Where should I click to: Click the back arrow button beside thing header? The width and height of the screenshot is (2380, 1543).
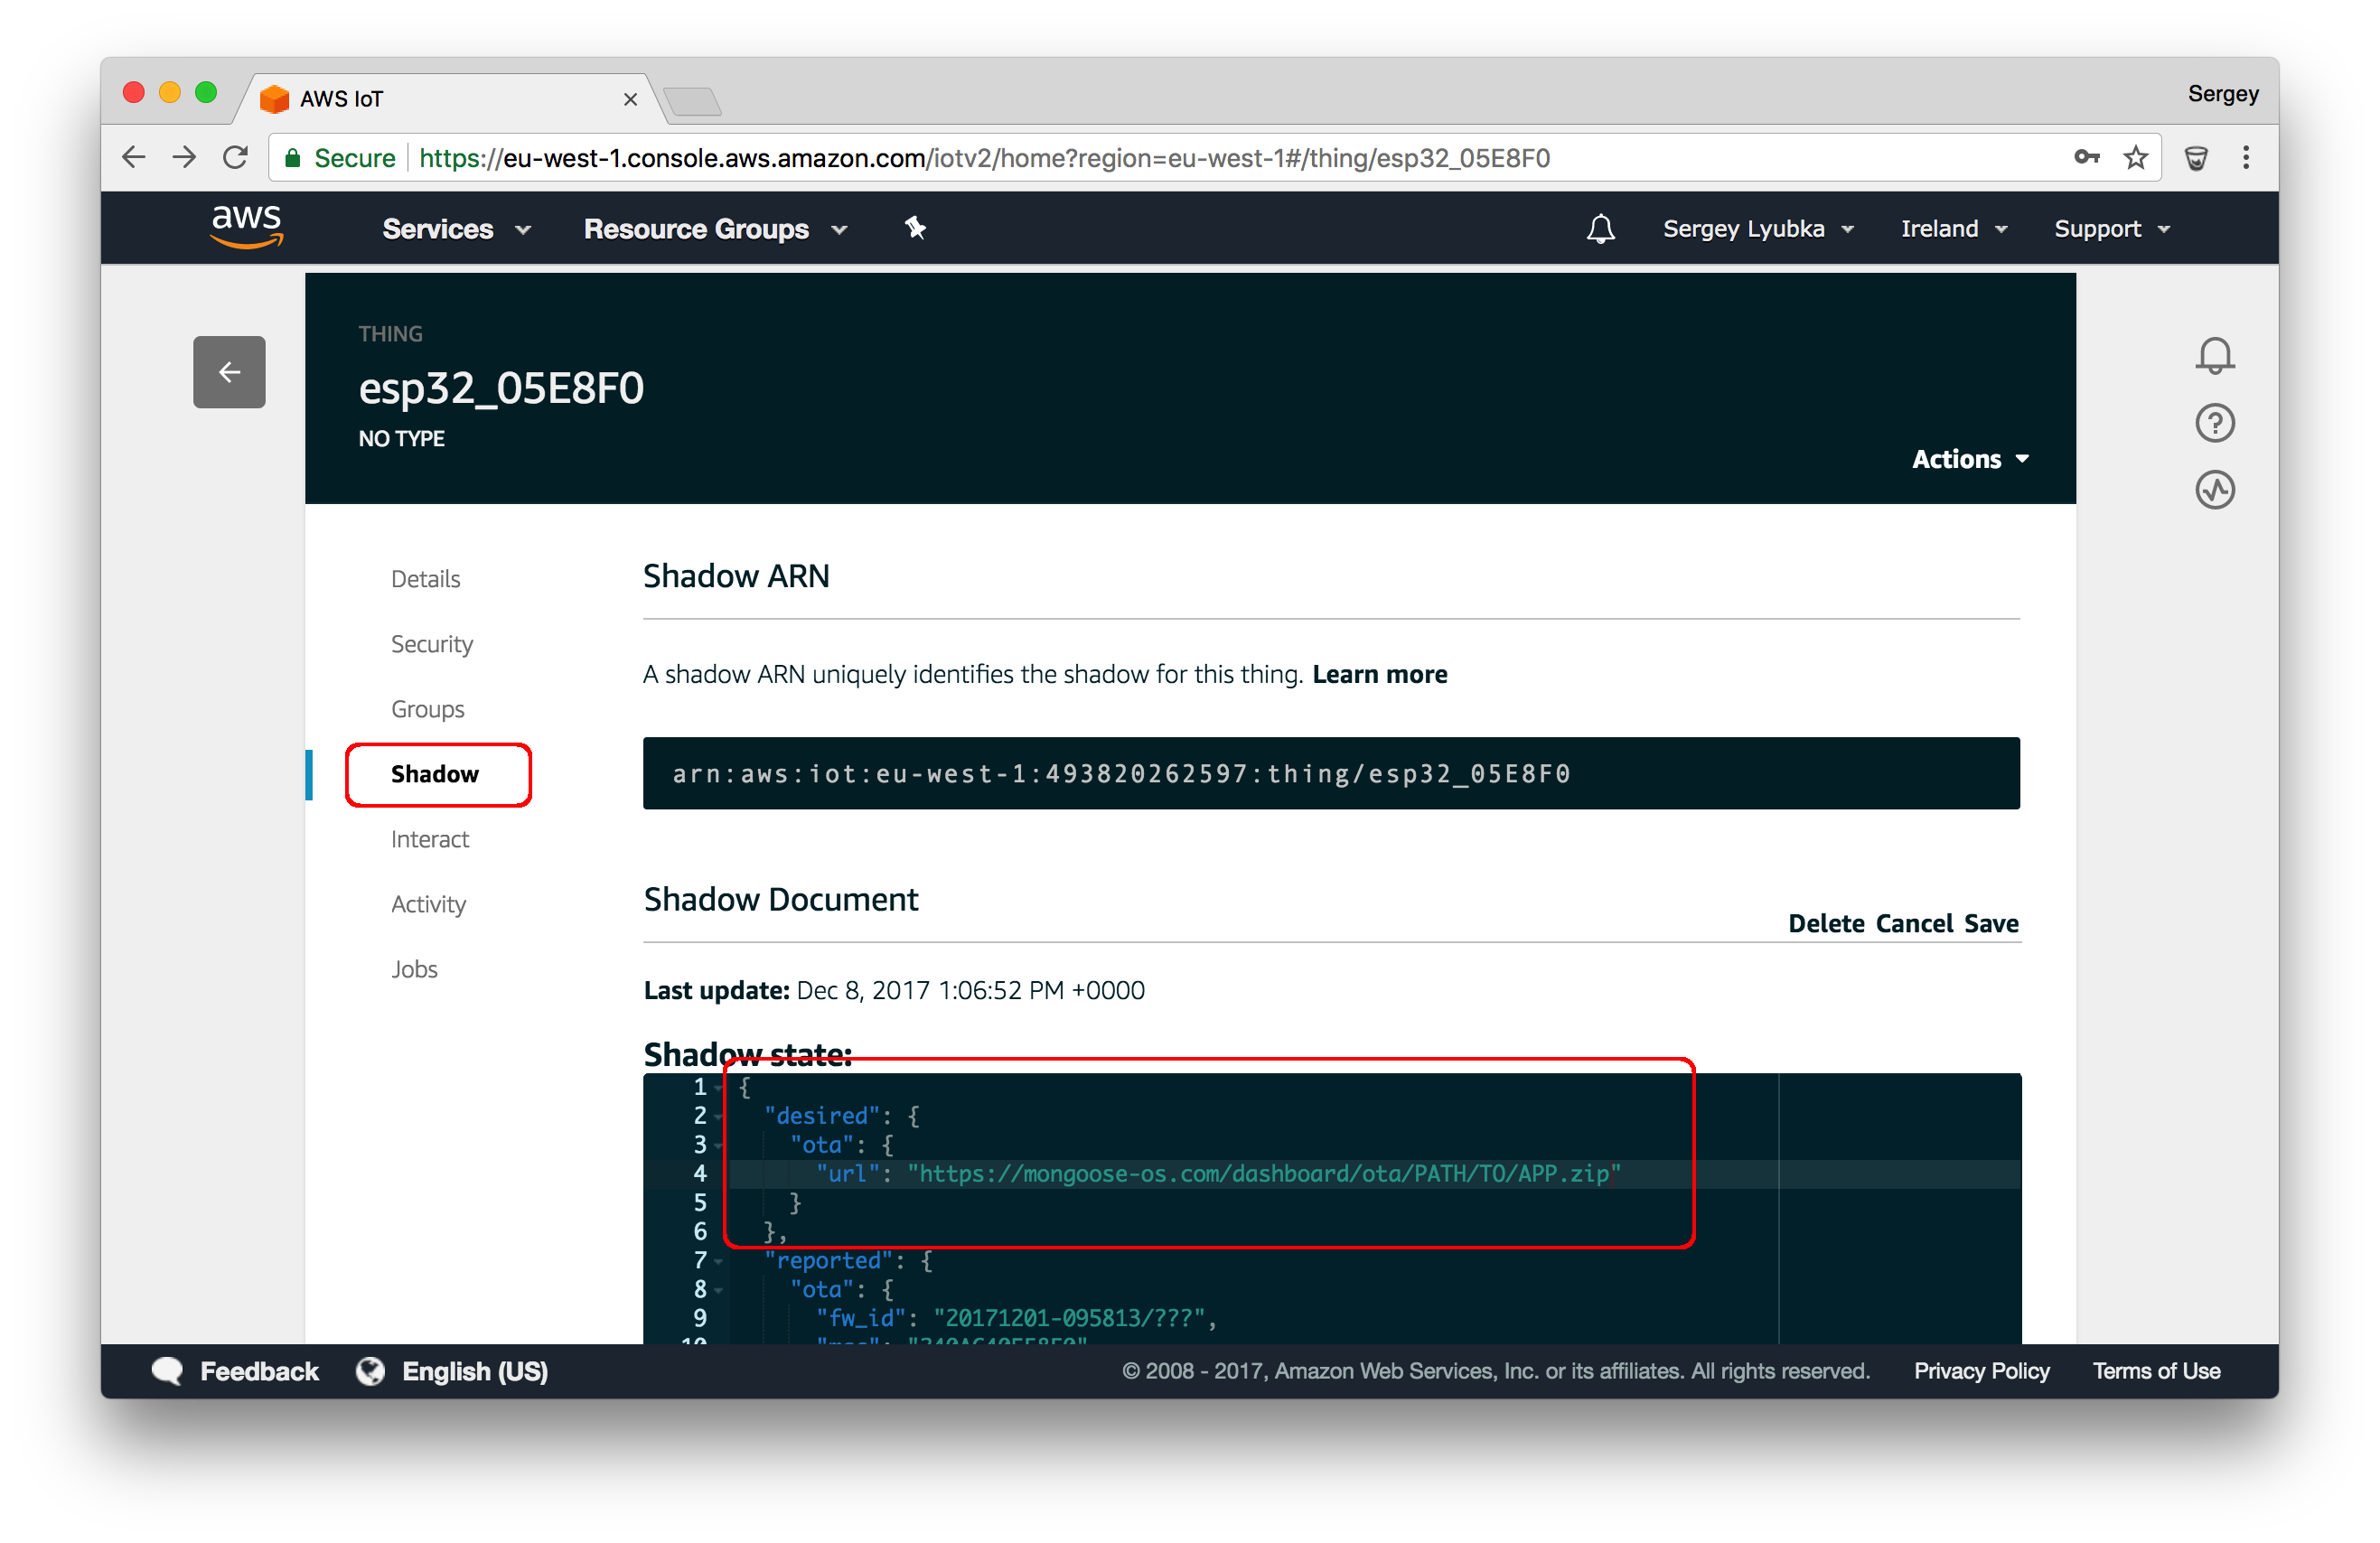229,372
